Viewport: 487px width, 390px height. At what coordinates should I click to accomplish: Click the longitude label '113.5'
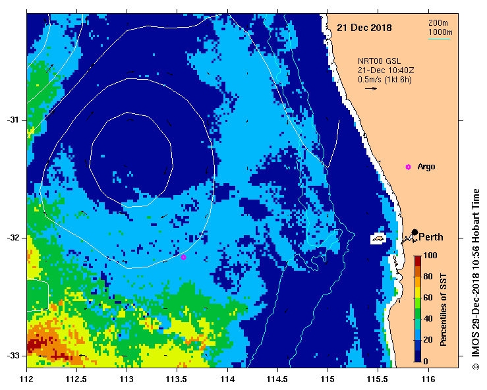click(x=177, y=379)
